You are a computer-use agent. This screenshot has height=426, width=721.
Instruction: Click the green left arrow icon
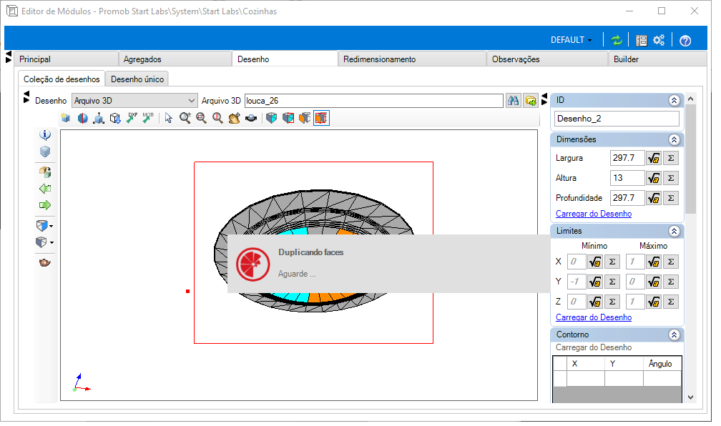(x=45, y=189)
